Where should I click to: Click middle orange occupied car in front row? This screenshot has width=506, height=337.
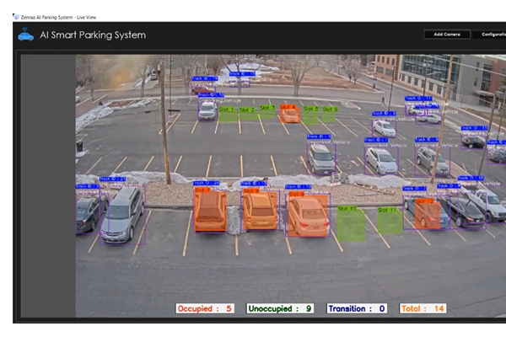[260, 210]
